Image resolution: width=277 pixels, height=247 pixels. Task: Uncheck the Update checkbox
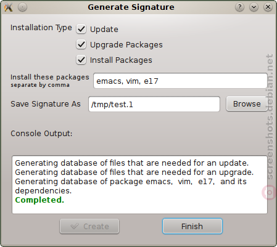[81, 29]
